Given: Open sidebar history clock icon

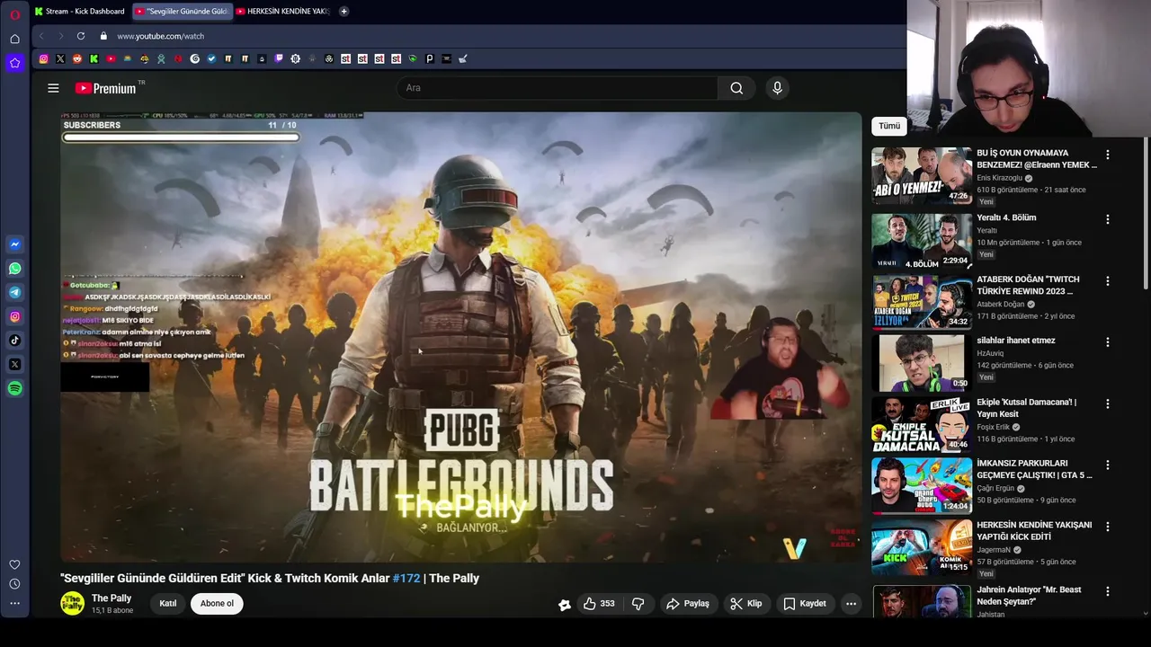Looking at the screenshot, I should tap(14, 584).
